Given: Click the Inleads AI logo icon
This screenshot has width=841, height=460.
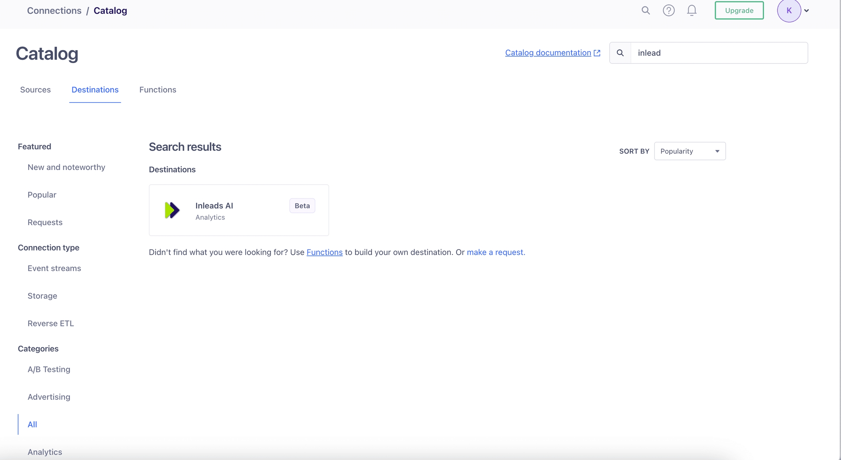Looking at the screenshot, I should click(172, 210).
